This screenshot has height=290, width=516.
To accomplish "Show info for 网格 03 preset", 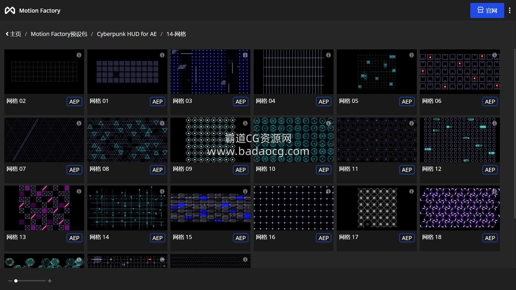I will 245,55.
